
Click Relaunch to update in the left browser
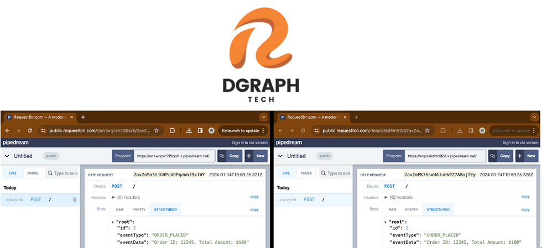click(240, 130)
